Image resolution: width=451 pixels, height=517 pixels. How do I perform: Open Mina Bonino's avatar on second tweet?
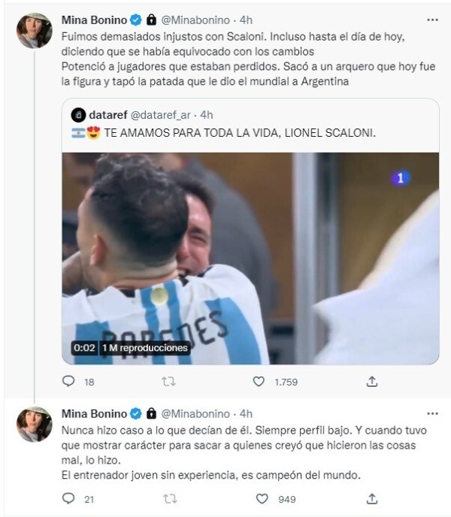pyautogui.click(x=35, y=425)
